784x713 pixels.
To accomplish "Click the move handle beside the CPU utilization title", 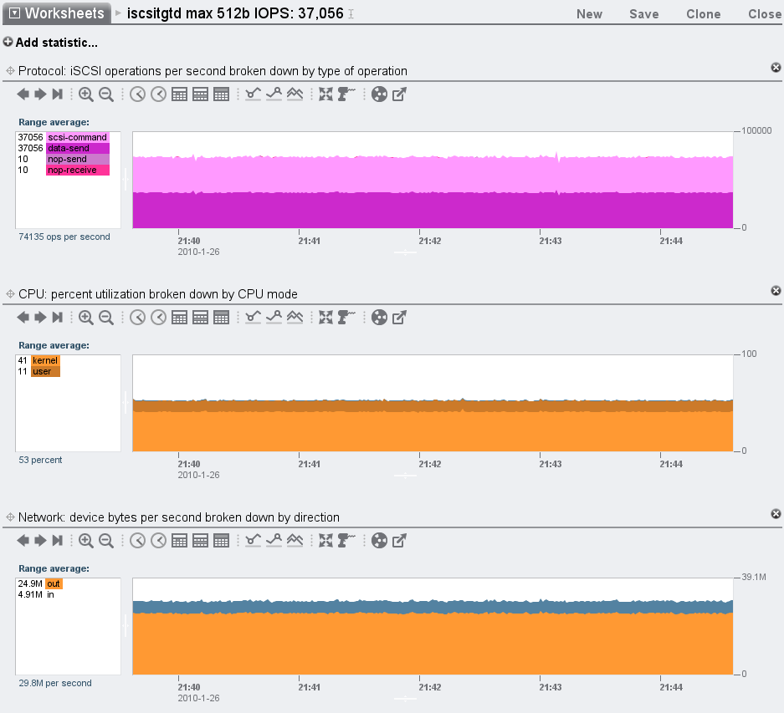I will click(x=11, y=294).
